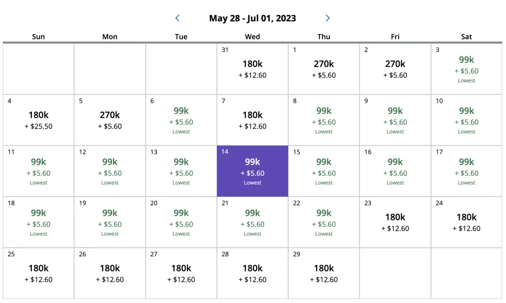506x303 pixels.
Task: Select Monday June 5 at 270k
Action: pyautogui.click(x=110, y=120)
